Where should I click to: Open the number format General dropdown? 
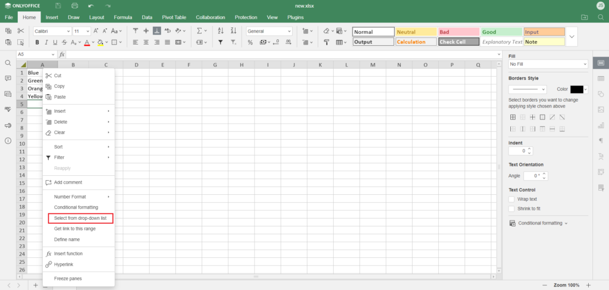(x=269, y=31)
